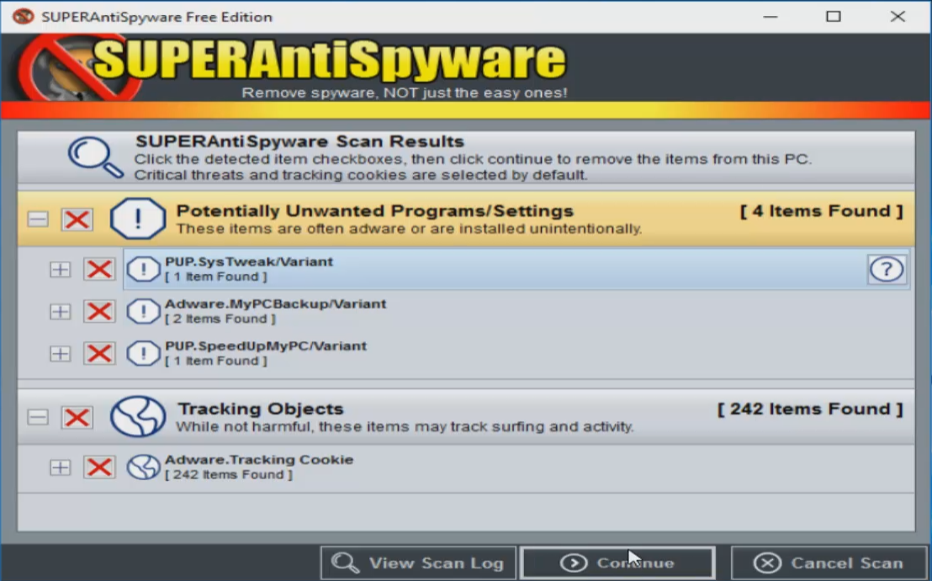Image resolution: width=932 pixels, height=581 pixels.
Task: Uncheck the PUP.SysTweak/Variant checkbox
Action: (x=98, y=269)
